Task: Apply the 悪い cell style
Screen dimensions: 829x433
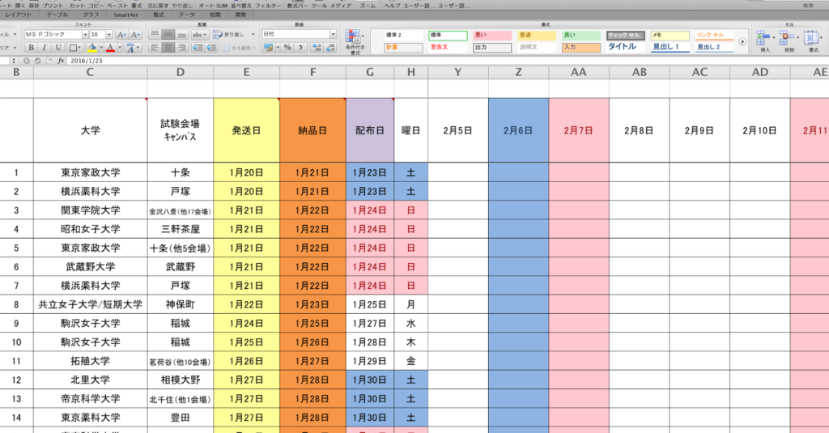Action: coord(492,36)
